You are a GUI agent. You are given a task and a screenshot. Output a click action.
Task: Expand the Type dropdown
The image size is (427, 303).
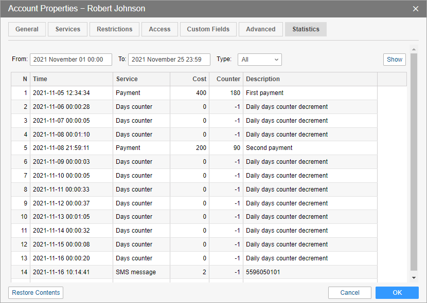[x=259, y=60]
